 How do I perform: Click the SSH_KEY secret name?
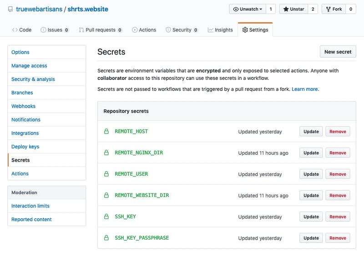[126, 217]
